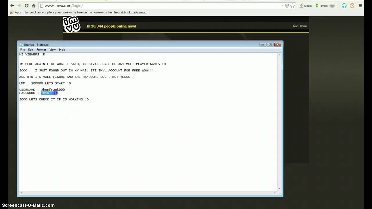
Task: Click the Notepad horizontal scrollbar left arrow
Action: tap(21, 193)
